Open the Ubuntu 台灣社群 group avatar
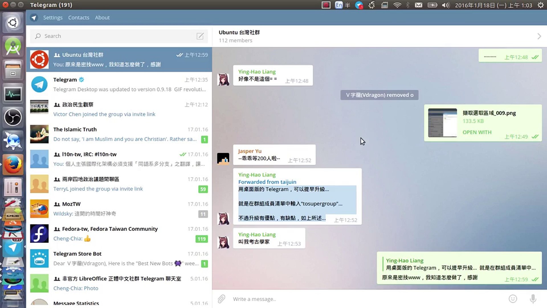Viewport: 547px width, 308px height. [x=39, y=59]
